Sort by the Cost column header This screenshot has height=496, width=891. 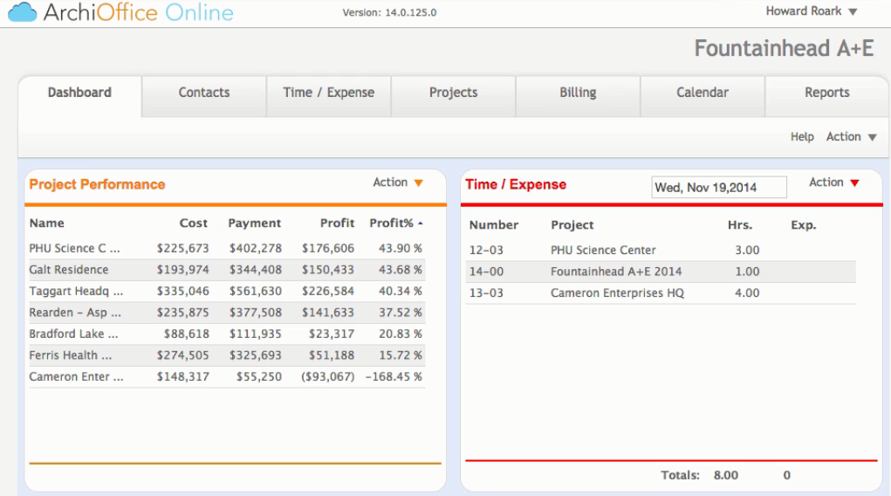[193, 223]
